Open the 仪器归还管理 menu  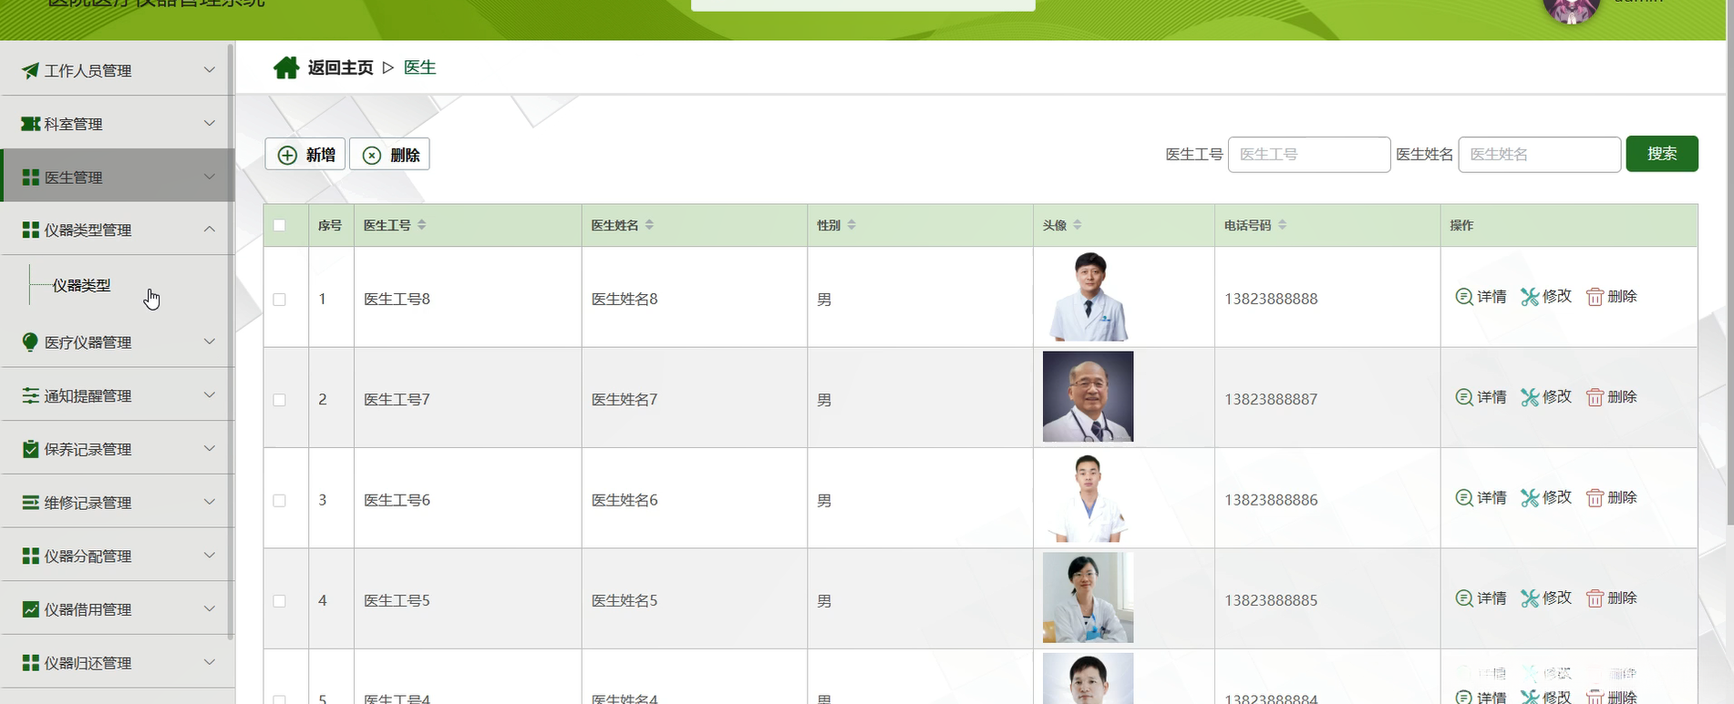point(118,663)
